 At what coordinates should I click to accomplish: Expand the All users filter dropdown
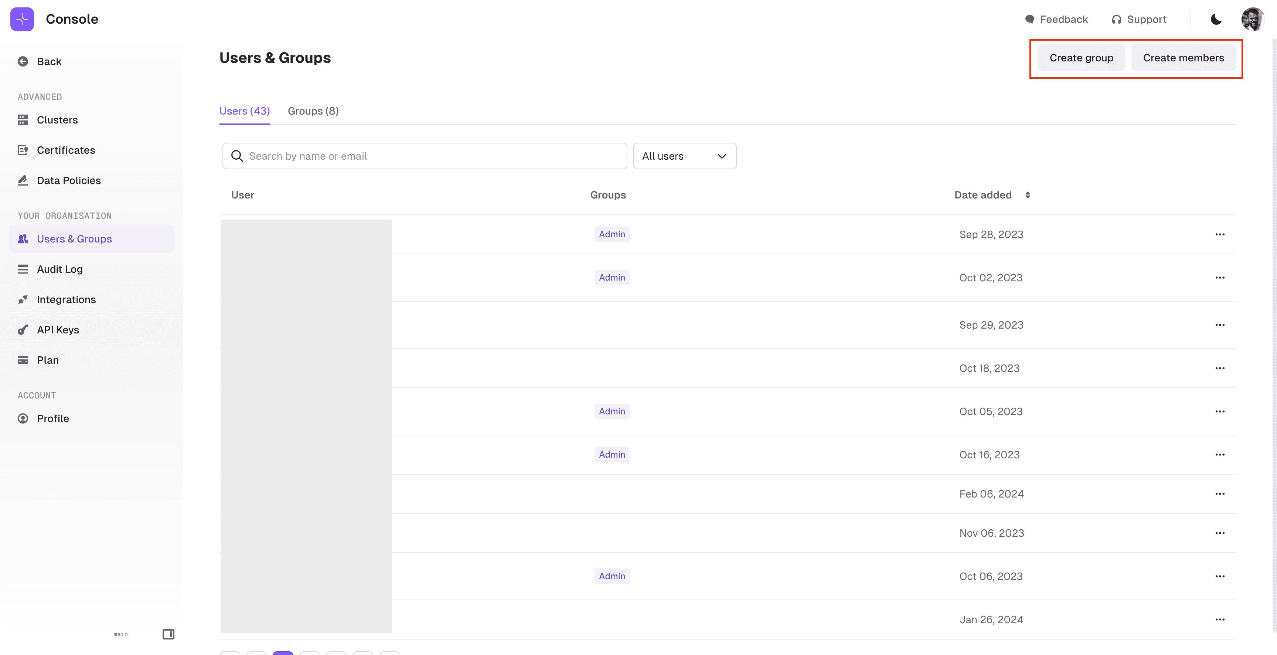684,156
